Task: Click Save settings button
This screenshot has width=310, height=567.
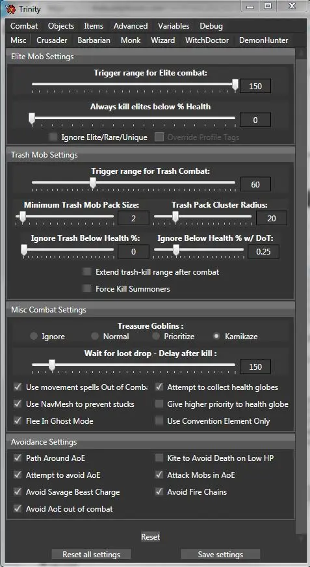Action: tap(220, 555)
